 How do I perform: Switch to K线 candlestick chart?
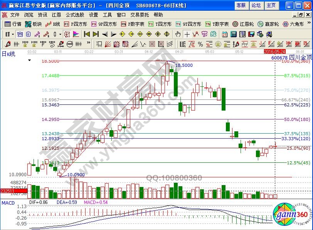pos(53,24)
